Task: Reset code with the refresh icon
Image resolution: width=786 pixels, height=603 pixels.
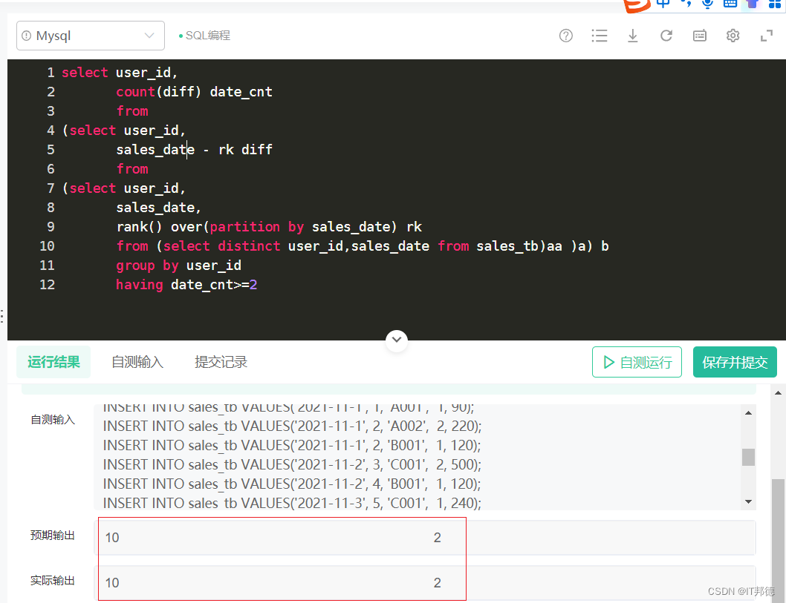Action: click(x=666, y=36)
